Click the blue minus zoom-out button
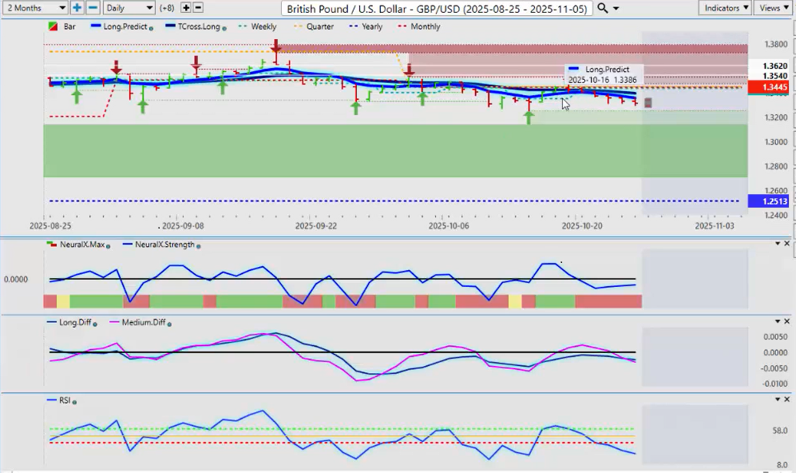This screenshot has height=473, width=796. click(93, 7)
